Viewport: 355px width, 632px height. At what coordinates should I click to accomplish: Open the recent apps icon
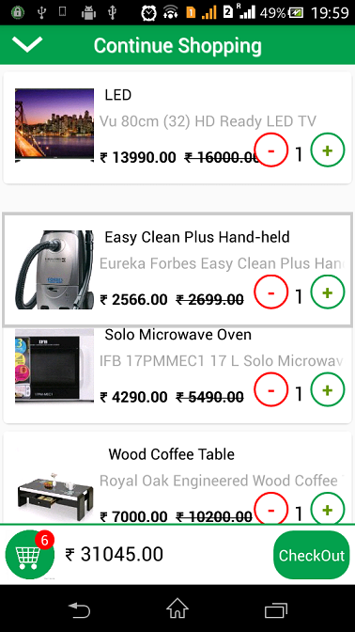(x=276, y=609)
